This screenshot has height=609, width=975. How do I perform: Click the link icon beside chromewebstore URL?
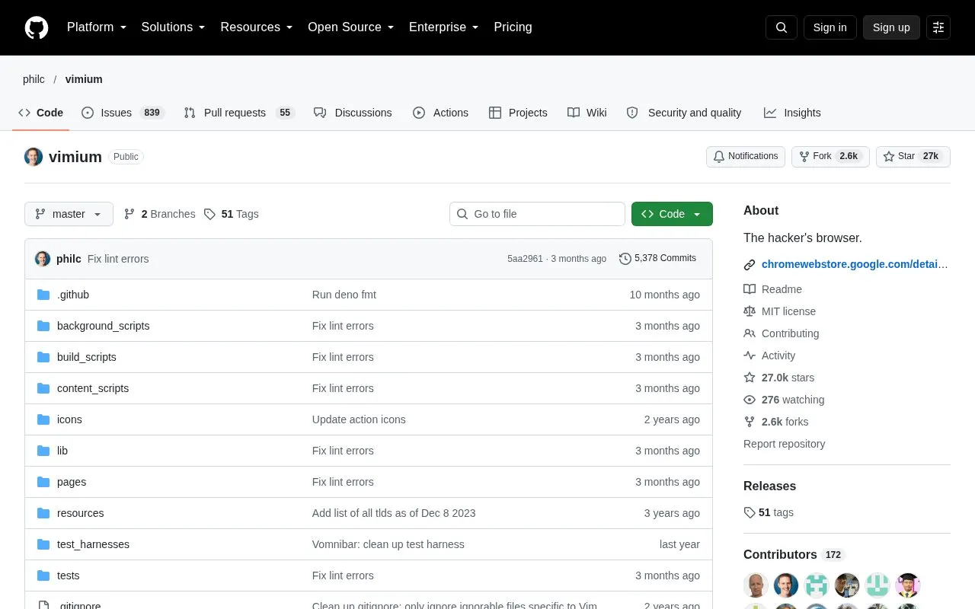point(750,265)
